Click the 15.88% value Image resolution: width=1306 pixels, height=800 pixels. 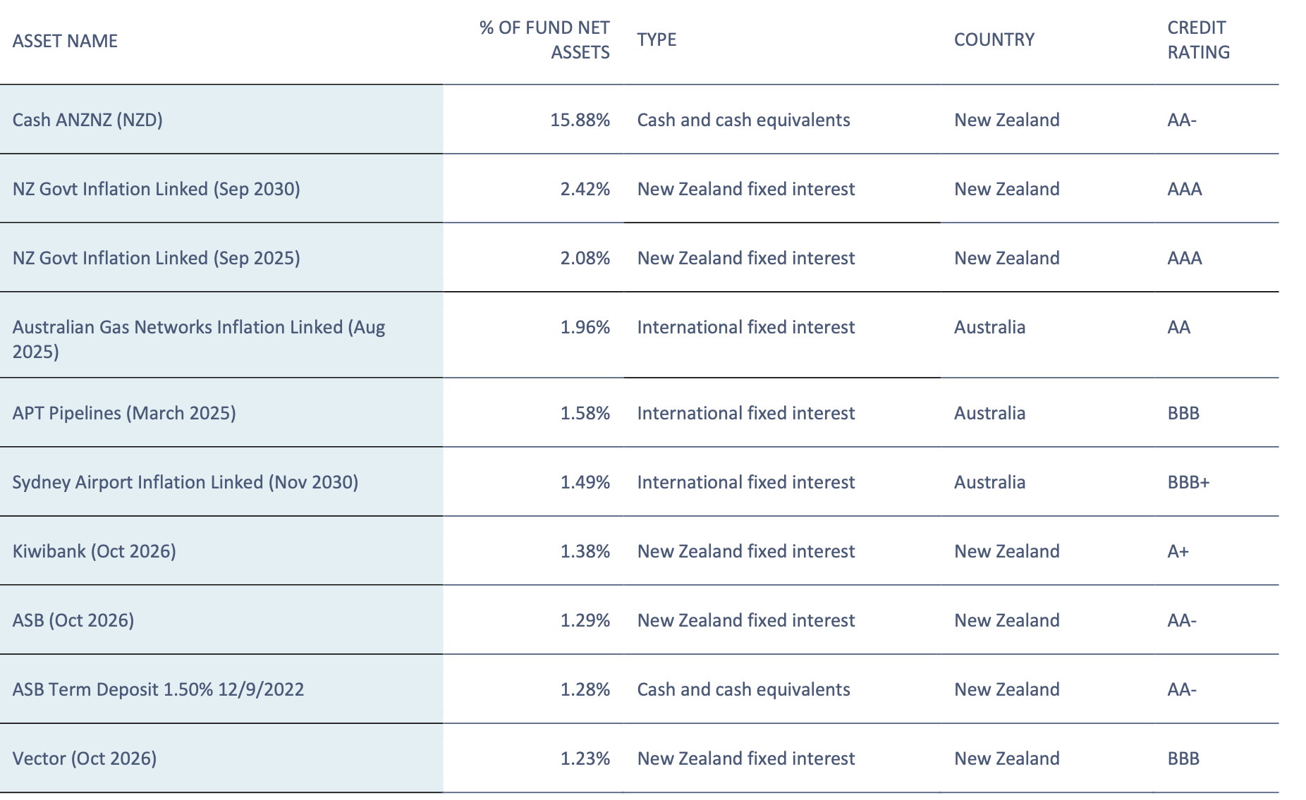click(x=580, y=120)
